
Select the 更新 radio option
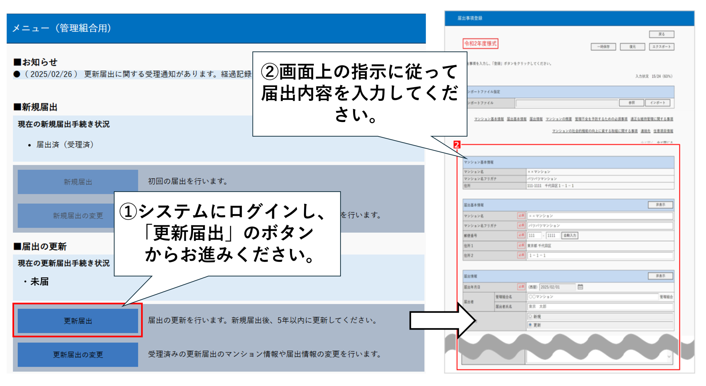pyautogui.click(x=530, y=325)
